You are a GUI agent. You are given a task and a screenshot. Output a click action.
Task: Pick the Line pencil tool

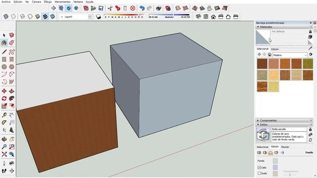tap(4, 52)
